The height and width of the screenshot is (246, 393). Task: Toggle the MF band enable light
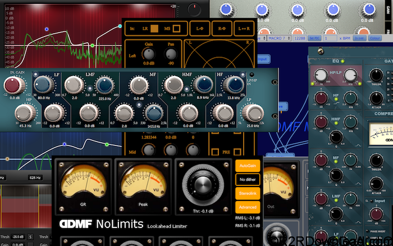(x=139, y=105)
